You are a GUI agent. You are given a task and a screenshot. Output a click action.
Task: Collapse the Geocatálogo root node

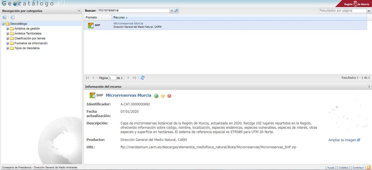[x=3, y=23]
